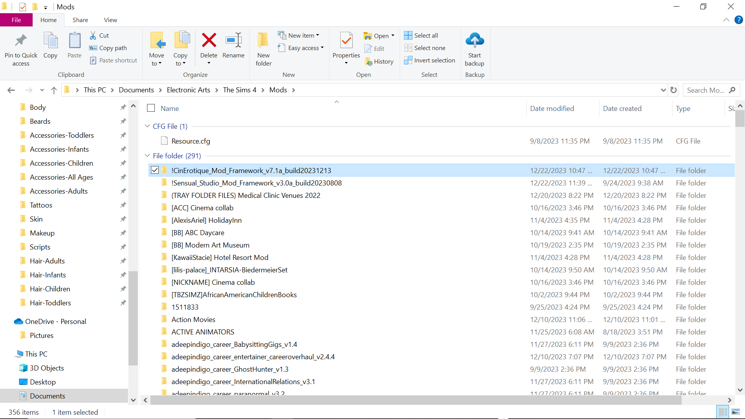Click the Cut scissors icon
The height and width of the screenshot is (419, 745).
click(x=93, y=35)
